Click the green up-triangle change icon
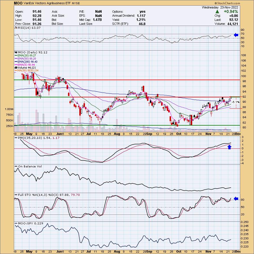 (x=217, y=12)
